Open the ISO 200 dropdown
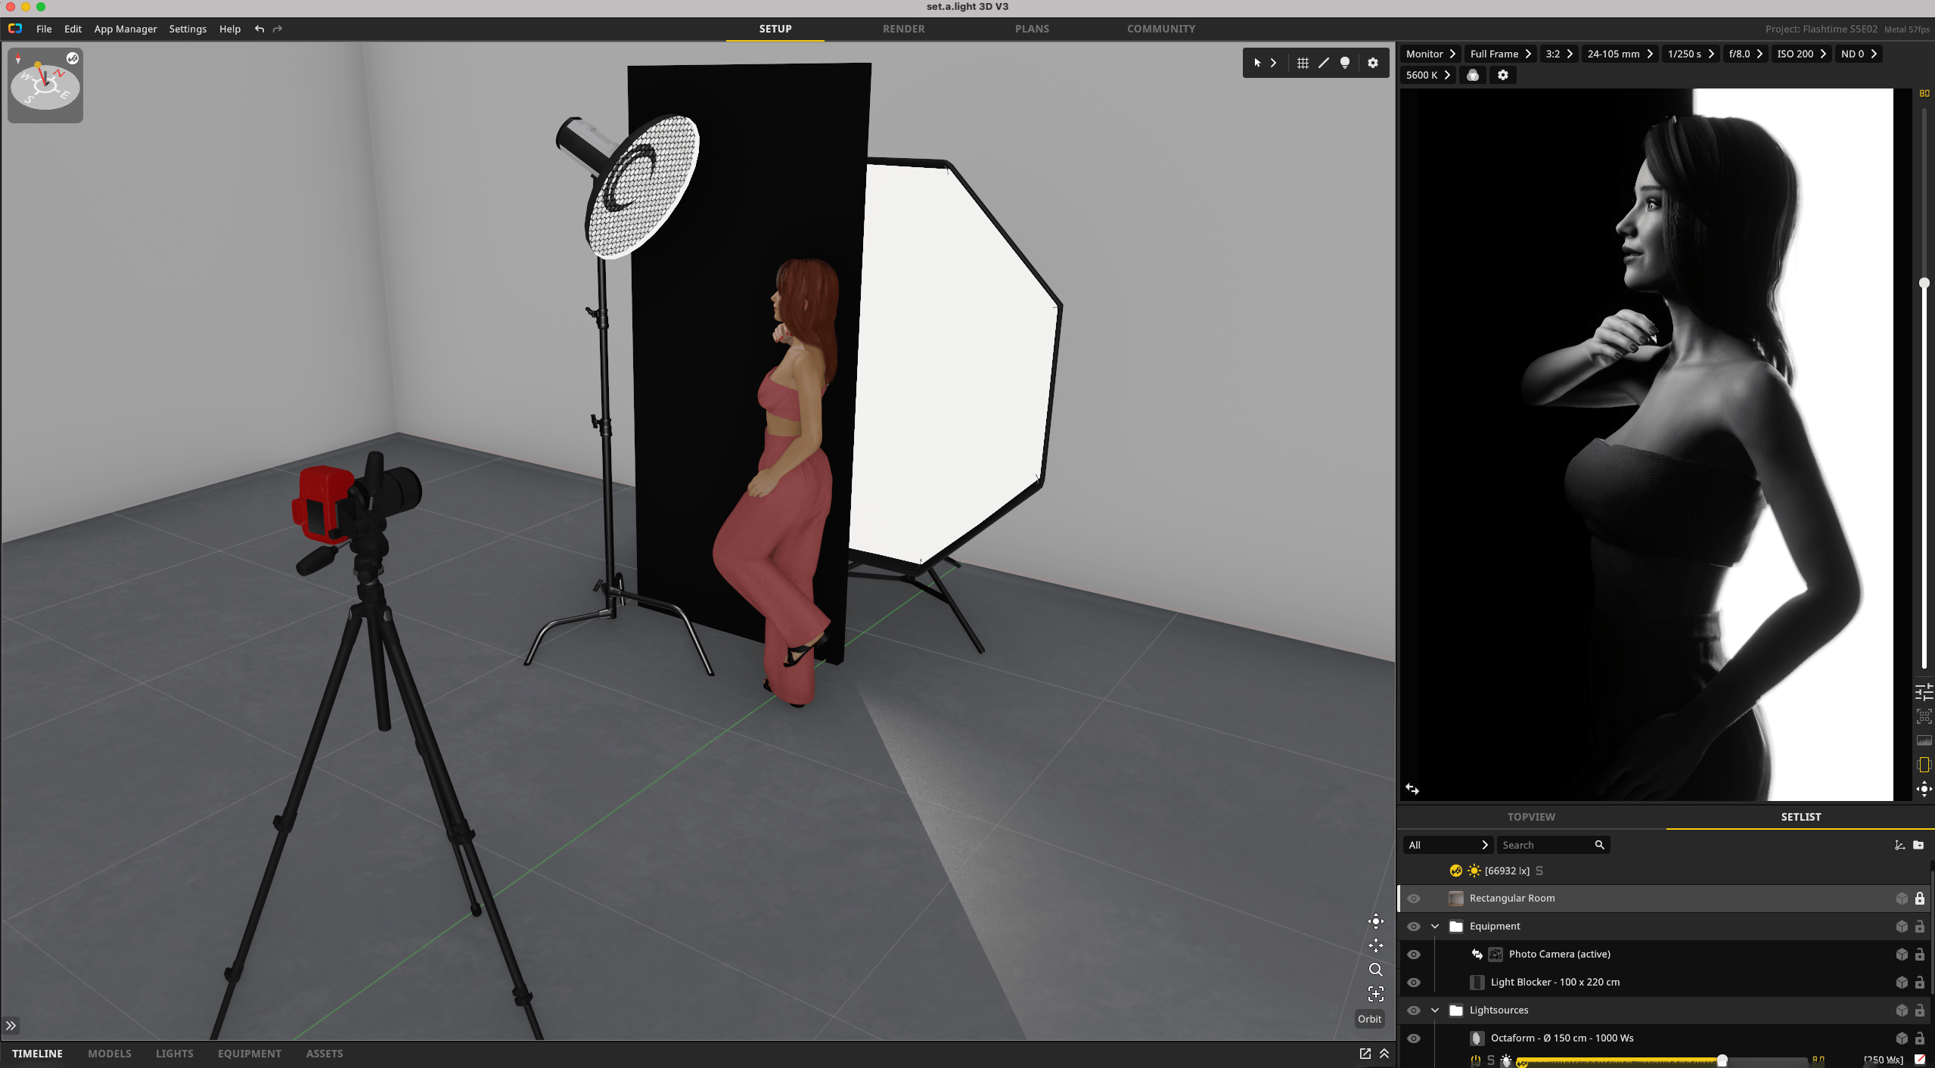 point(1801,54)
